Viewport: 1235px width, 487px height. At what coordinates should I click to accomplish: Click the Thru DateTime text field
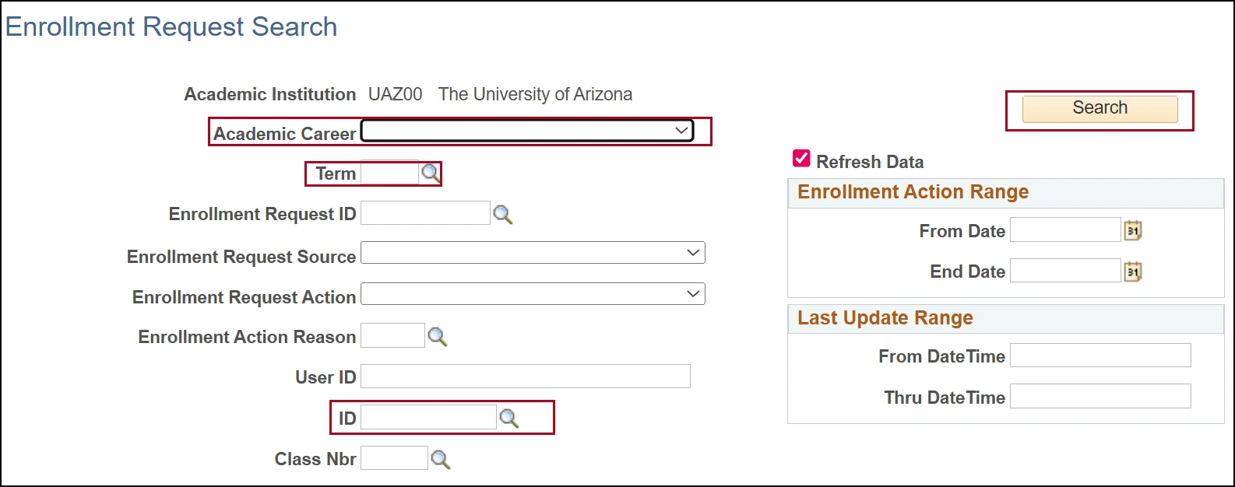[x=1100, y=396]
